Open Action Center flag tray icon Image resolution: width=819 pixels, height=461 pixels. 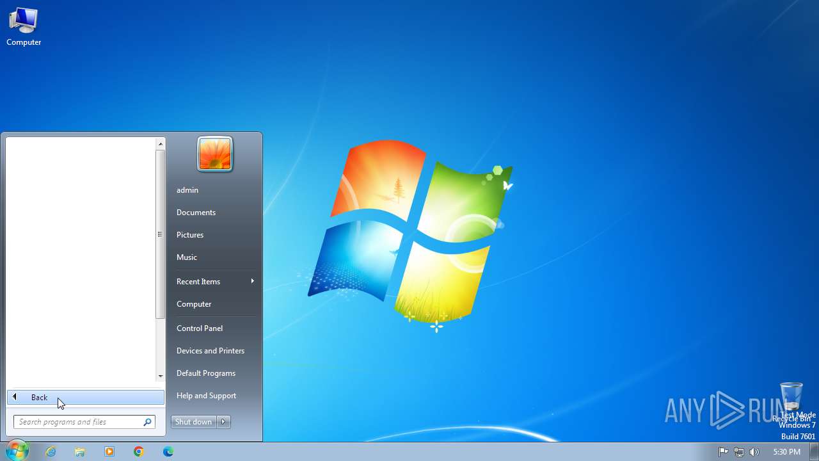tap(724, 451)
